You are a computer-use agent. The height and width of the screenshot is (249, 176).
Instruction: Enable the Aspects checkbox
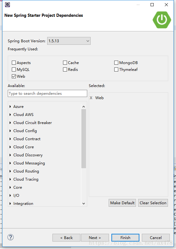click(x=14, y=63)
